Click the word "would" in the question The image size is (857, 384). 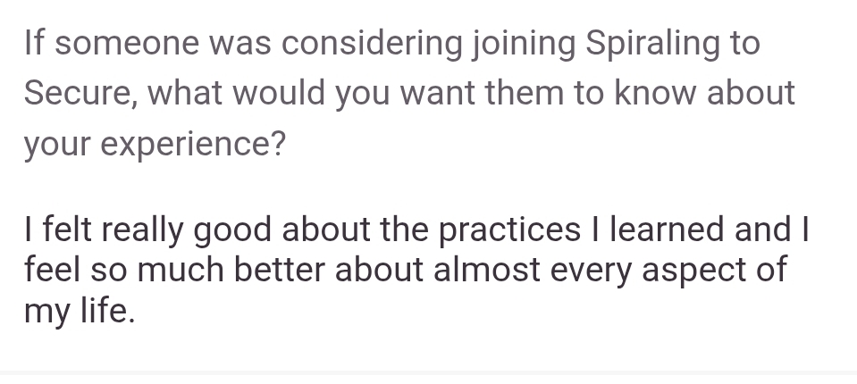[x=281, y=93]
